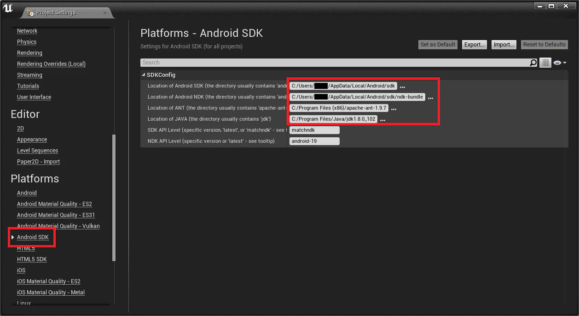Edit the Android NDK path field
This screenshot has width=579, height=316.
[357, 97]
